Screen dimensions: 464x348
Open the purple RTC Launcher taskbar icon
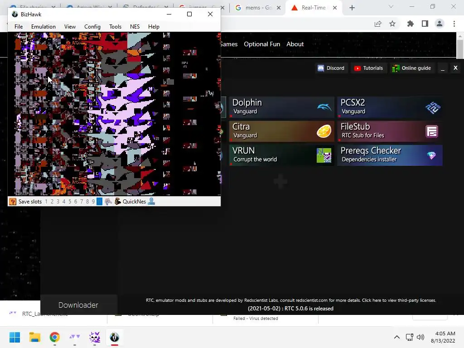click(75, 337)
